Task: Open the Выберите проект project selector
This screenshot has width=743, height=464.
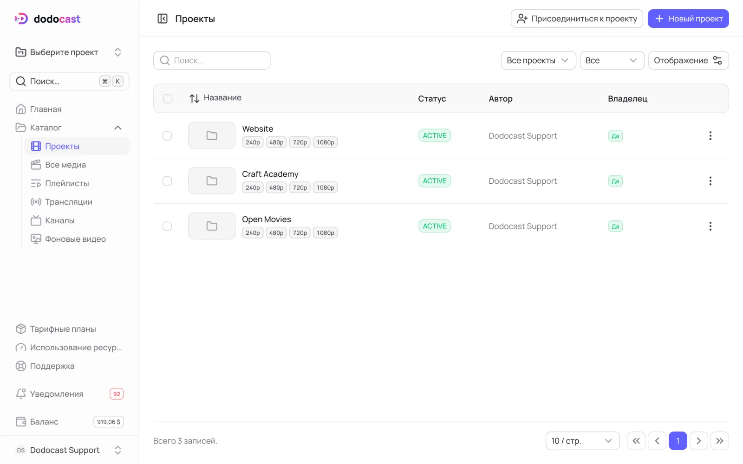Action: pyautogui.click(x=70, y=52)
